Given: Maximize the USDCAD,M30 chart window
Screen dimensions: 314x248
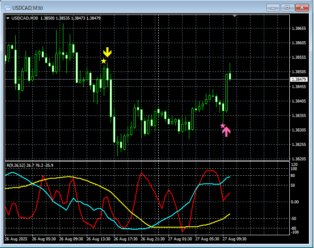Looking at the screenshot, I should tap(287, 8).
